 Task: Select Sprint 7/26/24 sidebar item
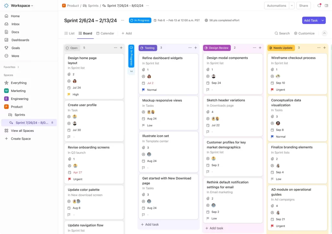point(29,123)
